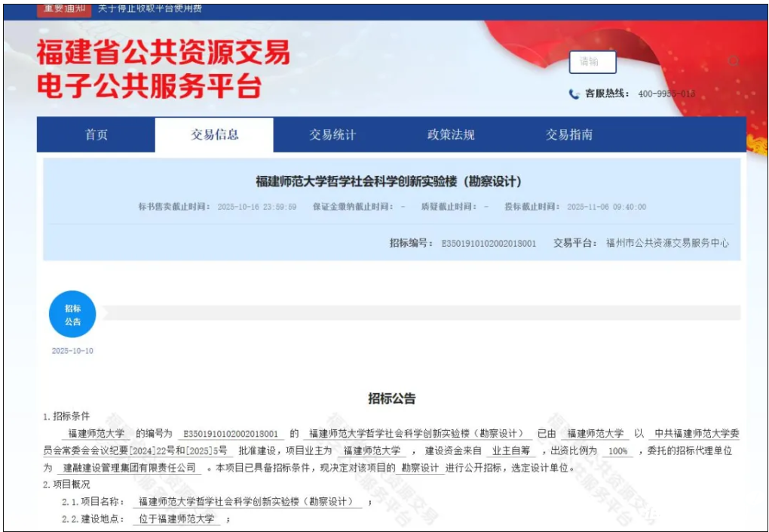Viewport: 769px width, 532px height.
Task: Click 福州市公共资源交易服务中心 trading platform name
Action: (x=667, y=243)
